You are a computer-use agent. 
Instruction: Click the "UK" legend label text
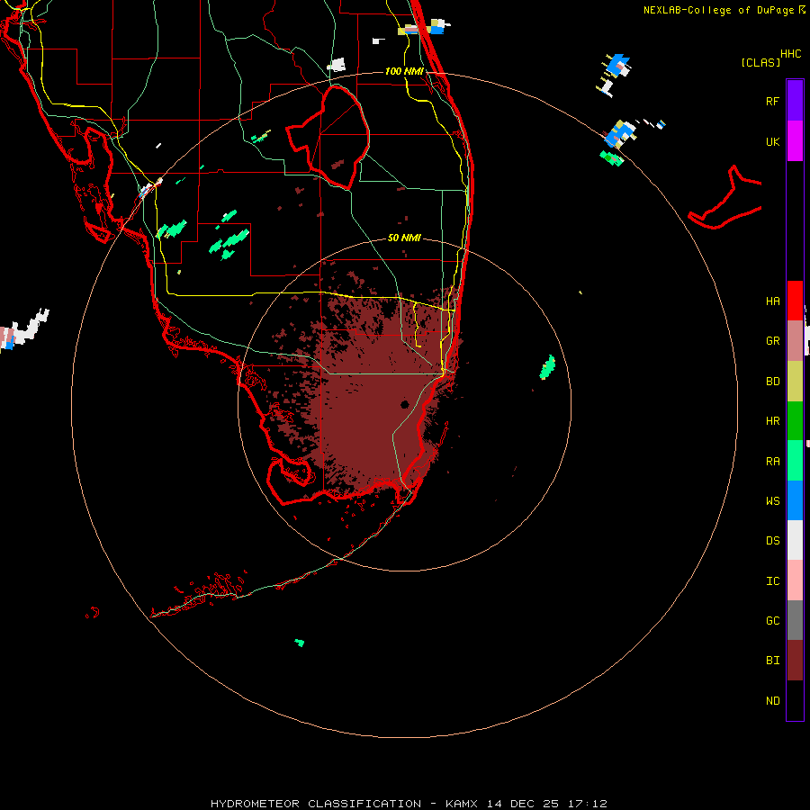772,141
